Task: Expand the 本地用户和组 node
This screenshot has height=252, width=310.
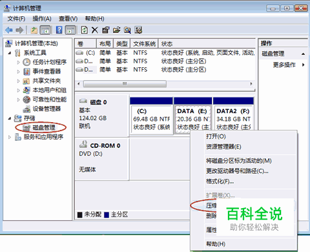Action: point(18,90)
